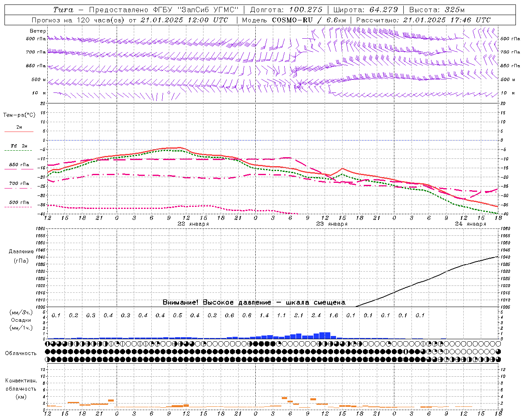The image size is (522, 417).
Task: Click the dashed line sample under "Td 2м" legend
Action: 18,151
